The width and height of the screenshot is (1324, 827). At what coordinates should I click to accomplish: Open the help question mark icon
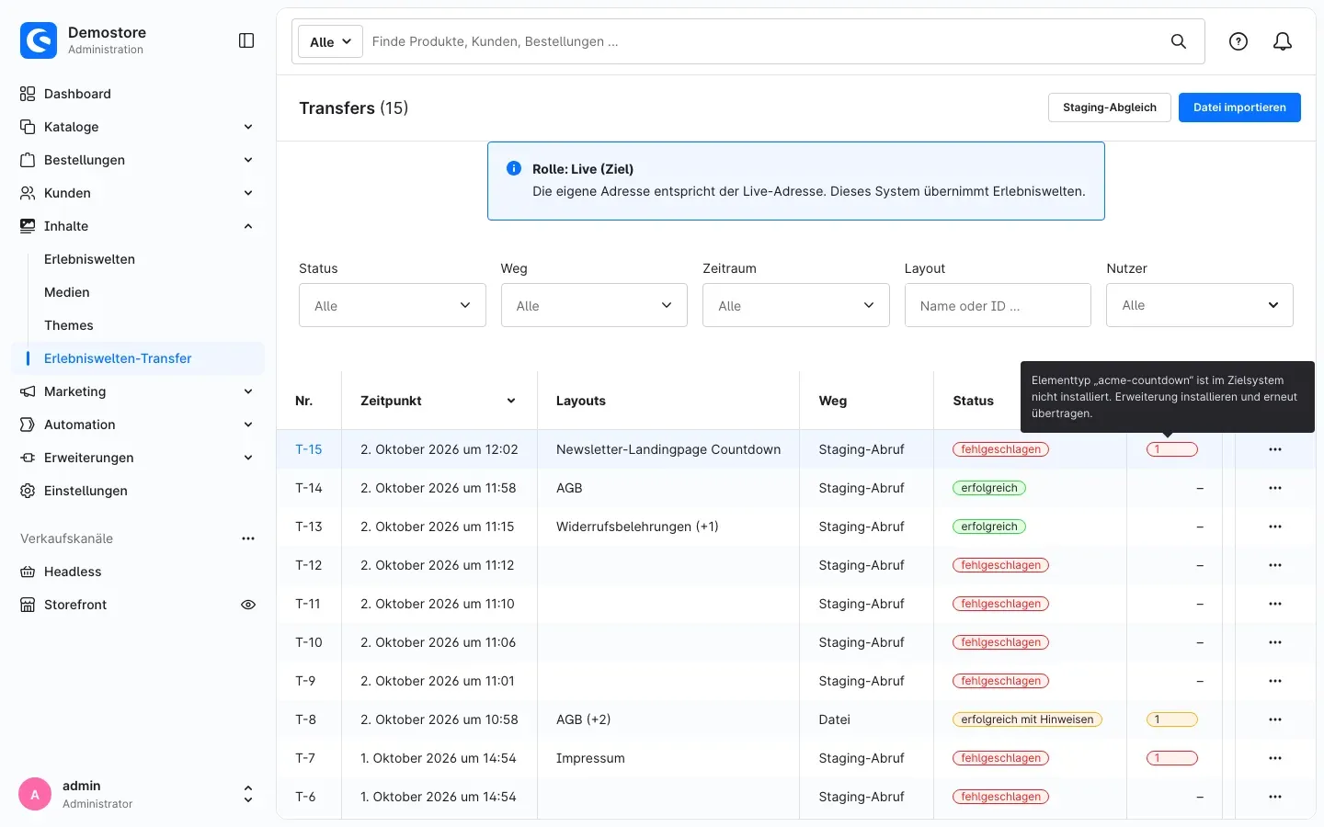pyautogui.click(x=1238, y=41)
